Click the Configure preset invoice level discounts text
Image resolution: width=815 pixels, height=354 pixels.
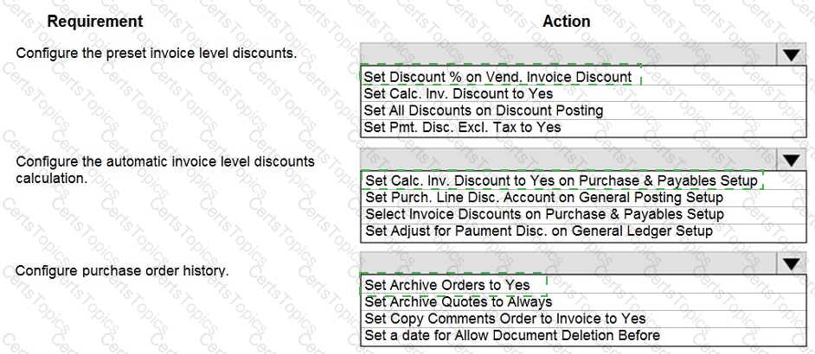[x=157, y=54]
